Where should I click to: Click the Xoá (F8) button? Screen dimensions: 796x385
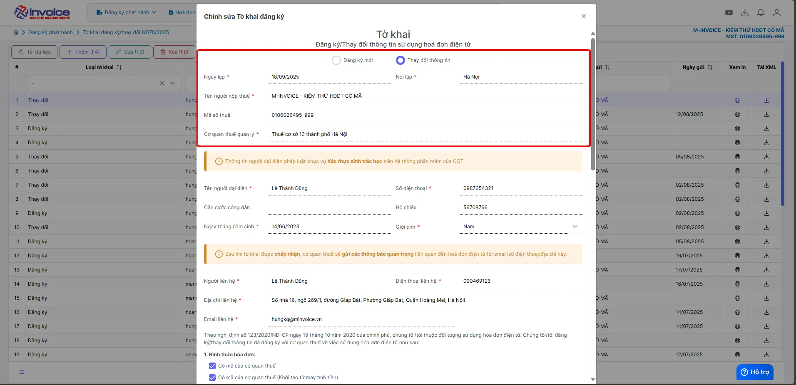pos(174,52)
